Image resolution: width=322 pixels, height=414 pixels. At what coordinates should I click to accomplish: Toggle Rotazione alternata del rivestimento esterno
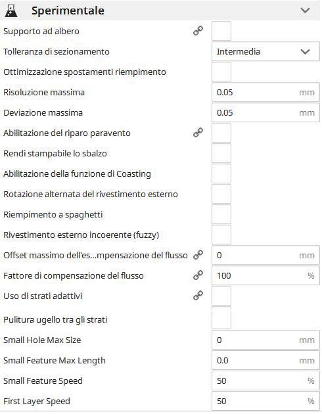coord(221,194)
